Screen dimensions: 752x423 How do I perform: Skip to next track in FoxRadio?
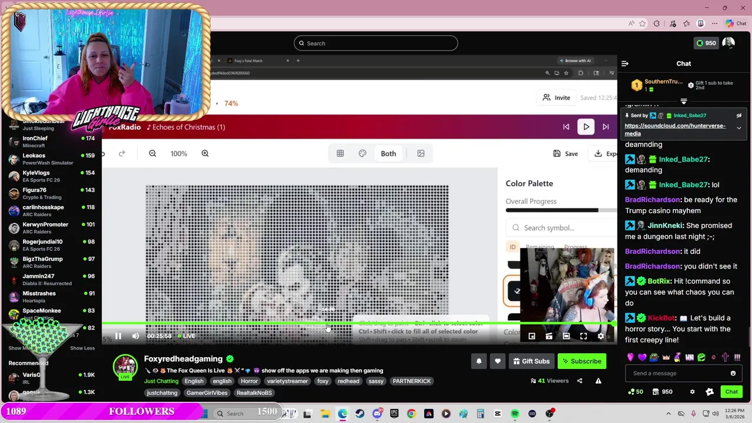pos(606,127)
